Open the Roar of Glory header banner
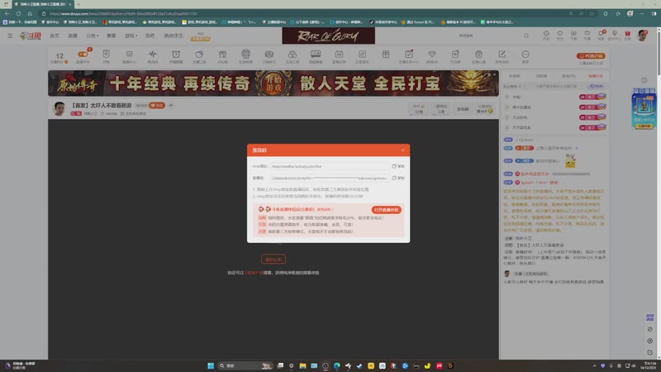The image size is (661, 372). (x=328, y=36)
